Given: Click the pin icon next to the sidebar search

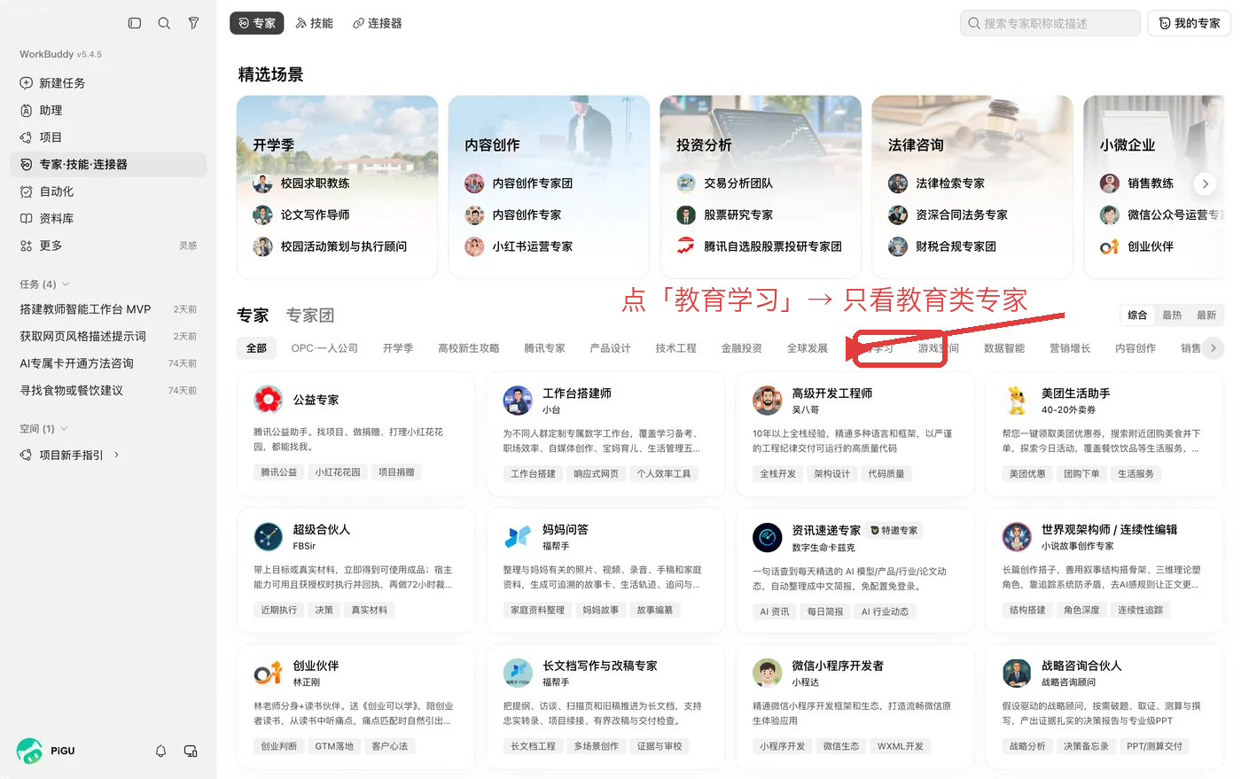Looking at the screenshot, I should 193,23.
